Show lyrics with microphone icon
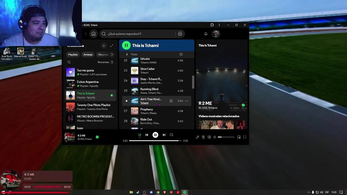Image resolution: width=347 pixels, height=195 pixels. coord(198,137)
